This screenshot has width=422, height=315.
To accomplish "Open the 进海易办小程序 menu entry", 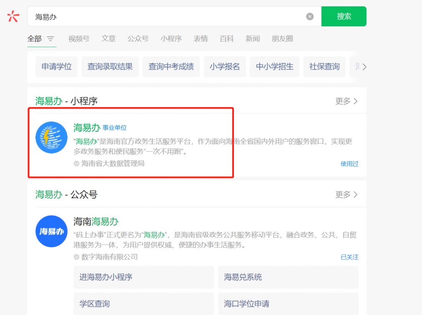I will (x=144, y=277).
